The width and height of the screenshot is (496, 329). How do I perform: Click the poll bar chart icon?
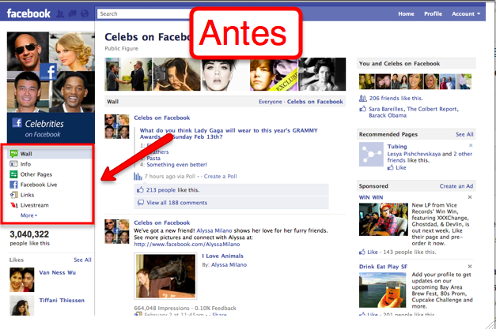[138, 176]
